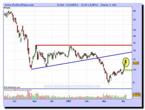
Task: Click the 8 price axis value
Action: point(134,82)
